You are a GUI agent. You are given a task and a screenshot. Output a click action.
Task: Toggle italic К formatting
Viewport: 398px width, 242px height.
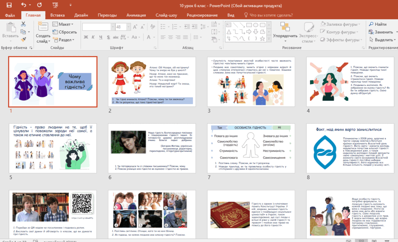pyautogui.click(x=93, y=37)
